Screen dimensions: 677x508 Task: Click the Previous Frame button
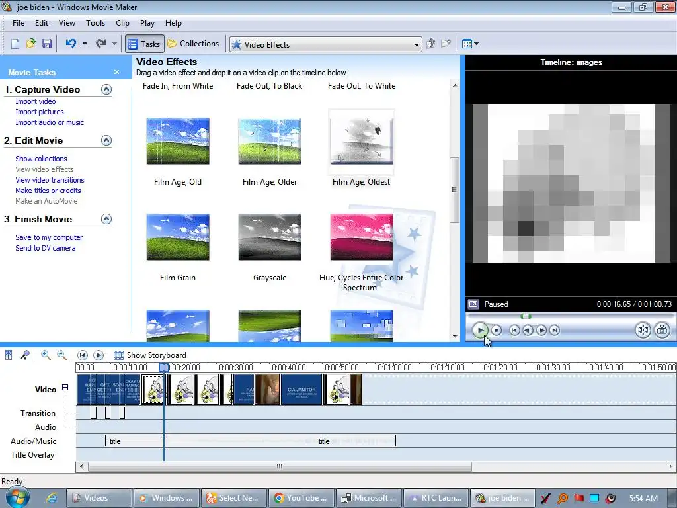coord(528,331)
